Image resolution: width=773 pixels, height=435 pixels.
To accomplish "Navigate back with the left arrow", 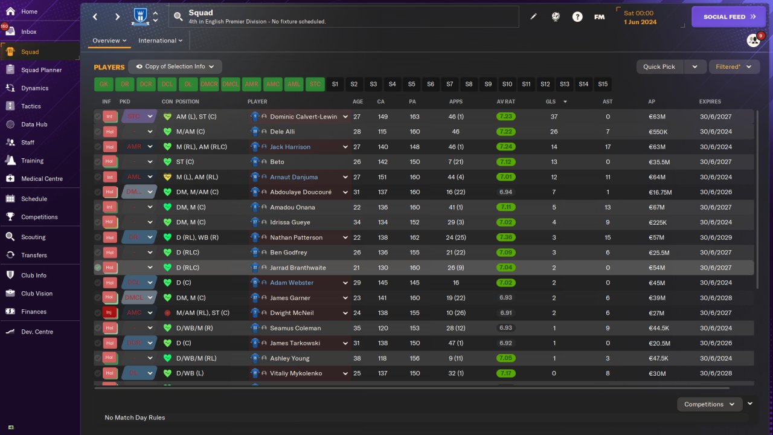I will click(x=95, y=17).
